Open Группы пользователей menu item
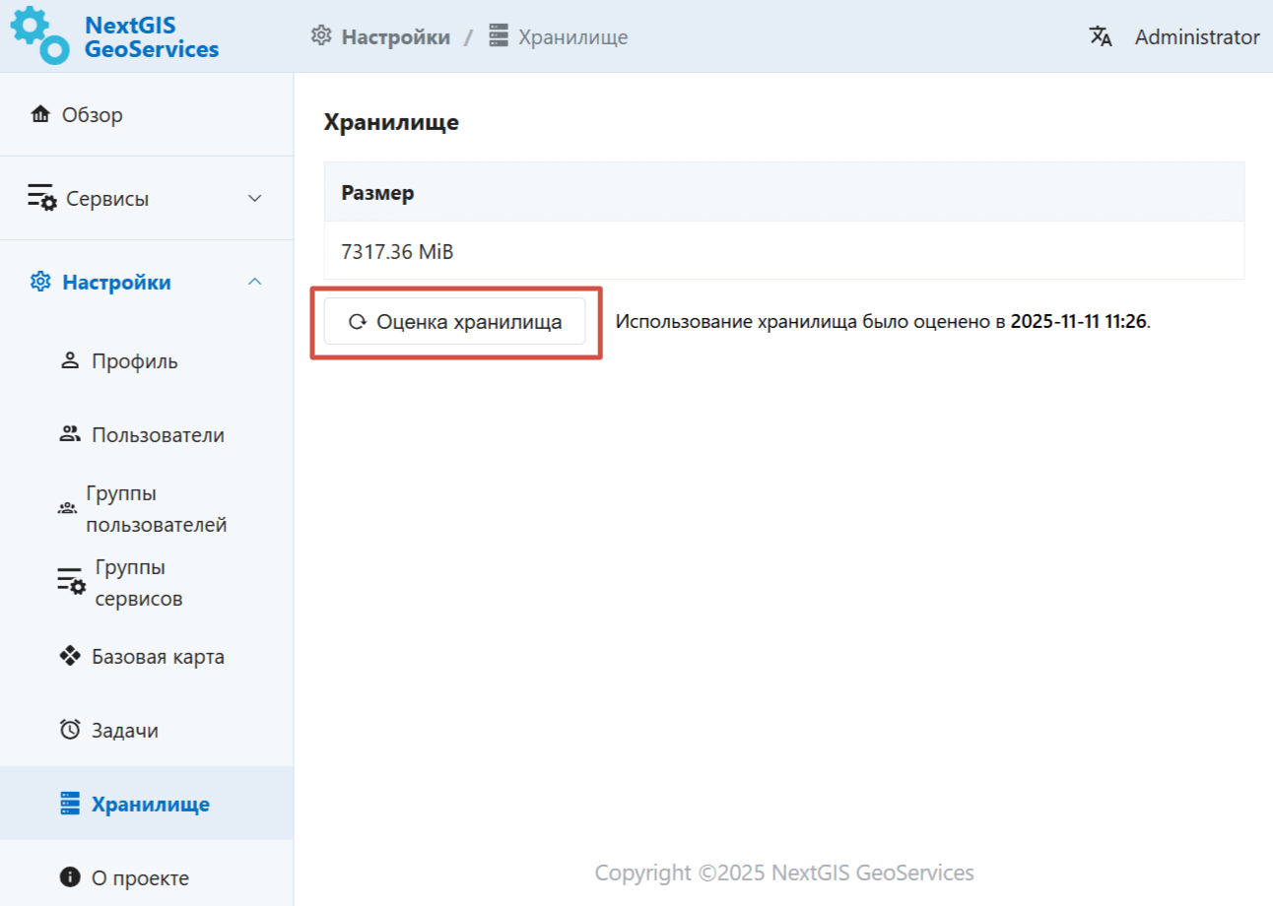 click(x=156, y=508)
